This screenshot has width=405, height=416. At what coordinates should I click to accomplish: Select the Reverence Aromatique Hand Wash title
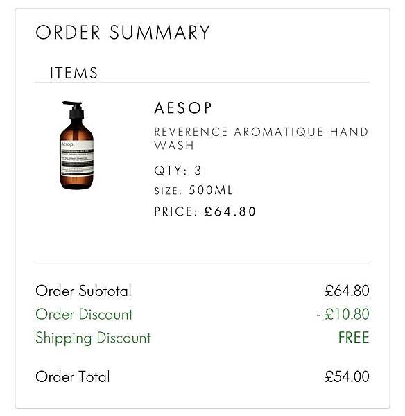(x=261, y=139)
